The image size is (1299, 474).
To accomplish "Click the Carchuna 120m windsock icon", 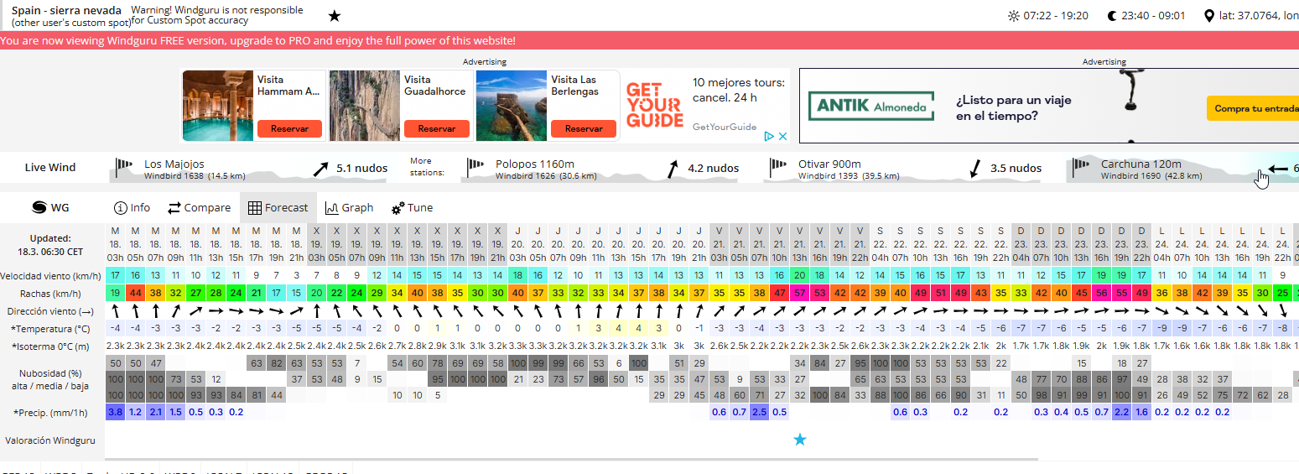I will point(1082,165).
